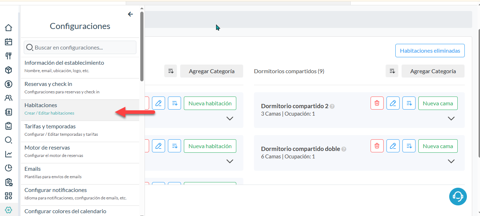Open the pie chart reports icon
The height and width of the screenshot is (216, 480).
tap(9, 168)
